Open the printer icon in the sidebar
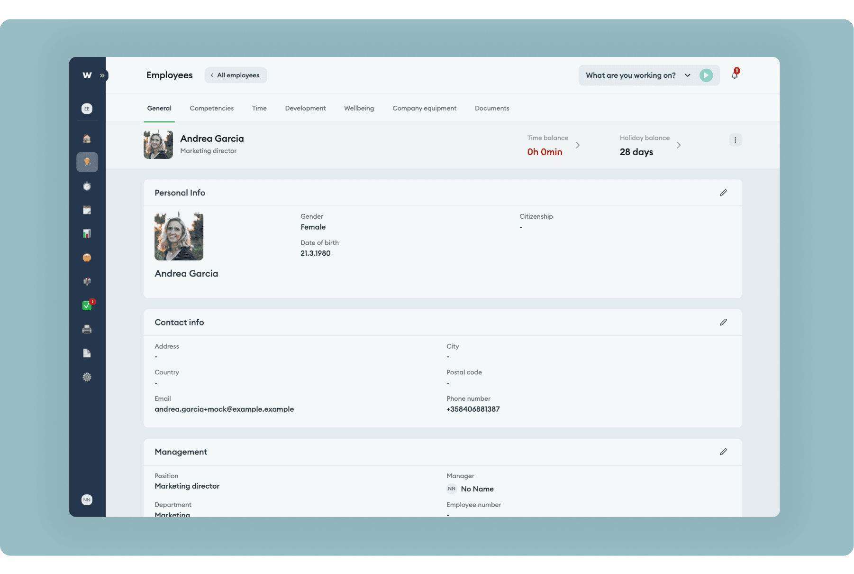854x574 pixels. [87, 329]
